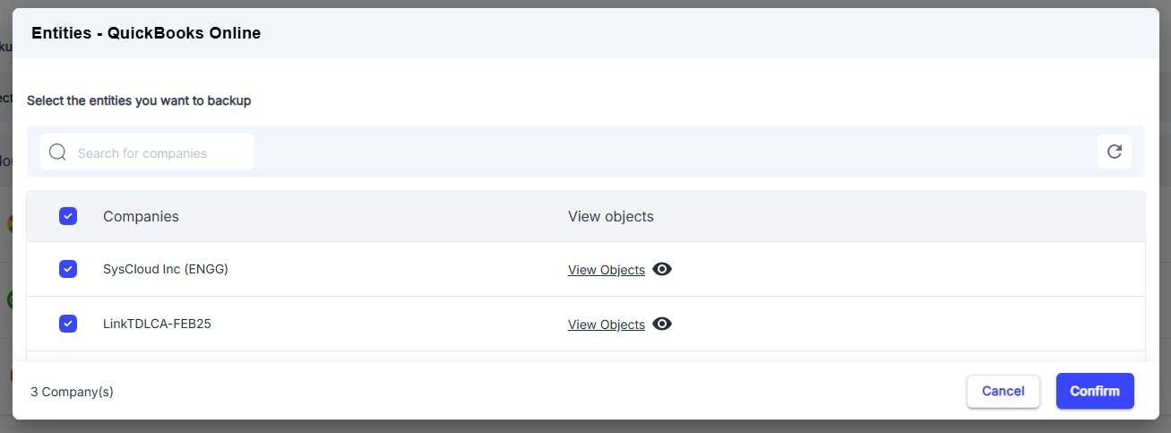
Task: Uncheck the LinkTDLCA-FEB25 company
Action: coord(68,324)
